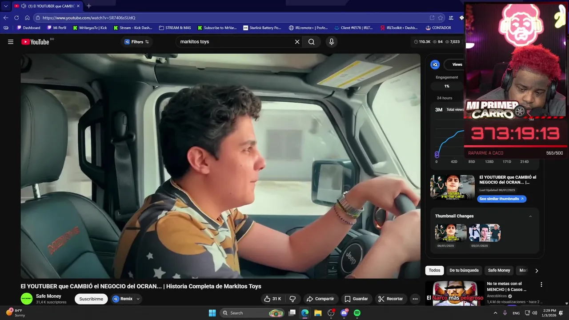Open 'No te metas con el MENCHO' title
This screenshot has height=320, width=569.
506,287
